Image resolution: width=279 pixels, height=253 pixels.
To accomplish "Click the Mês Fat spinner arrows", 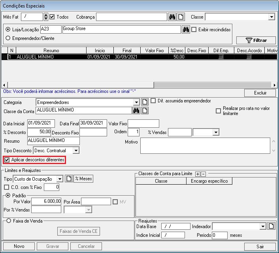I will pos(46,17).
